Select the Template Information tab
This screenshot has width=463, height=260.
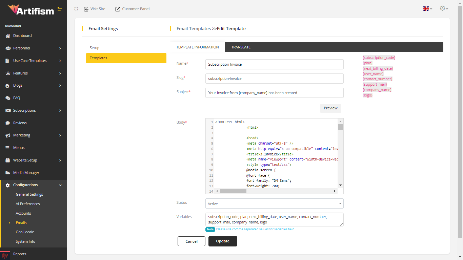pyautogui.click(x=197, y=47)
